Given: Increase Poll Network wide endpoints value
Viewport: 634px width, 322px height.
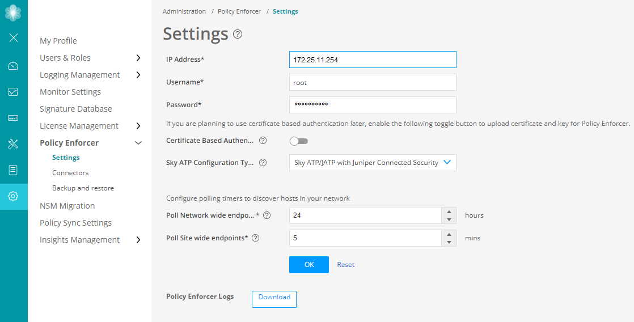Looking at the screenshot, I should pyautogui.click(x=449, y=212).
